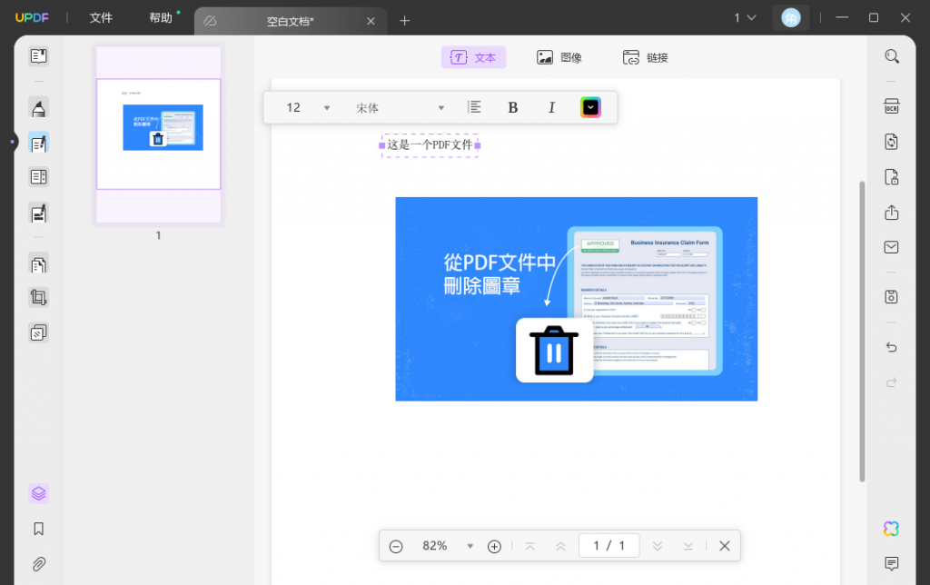The width and height of the screenshot is (930, 585).
Task: Open the bookmarks panel icon
Action: click(38, 529)
